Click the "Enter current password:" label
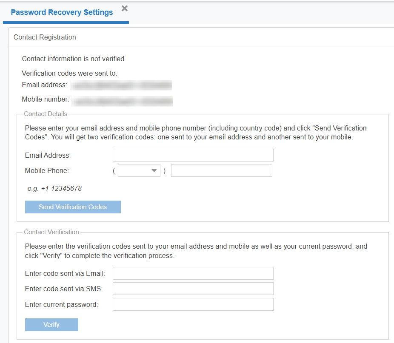394x343 pixels. pos(61,305)
